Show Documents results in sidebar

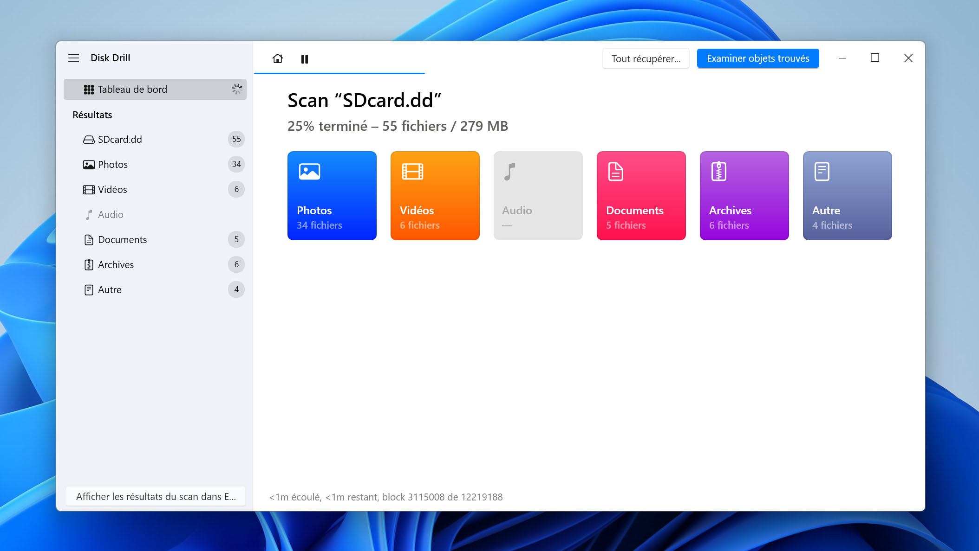(x=155, y=240)
